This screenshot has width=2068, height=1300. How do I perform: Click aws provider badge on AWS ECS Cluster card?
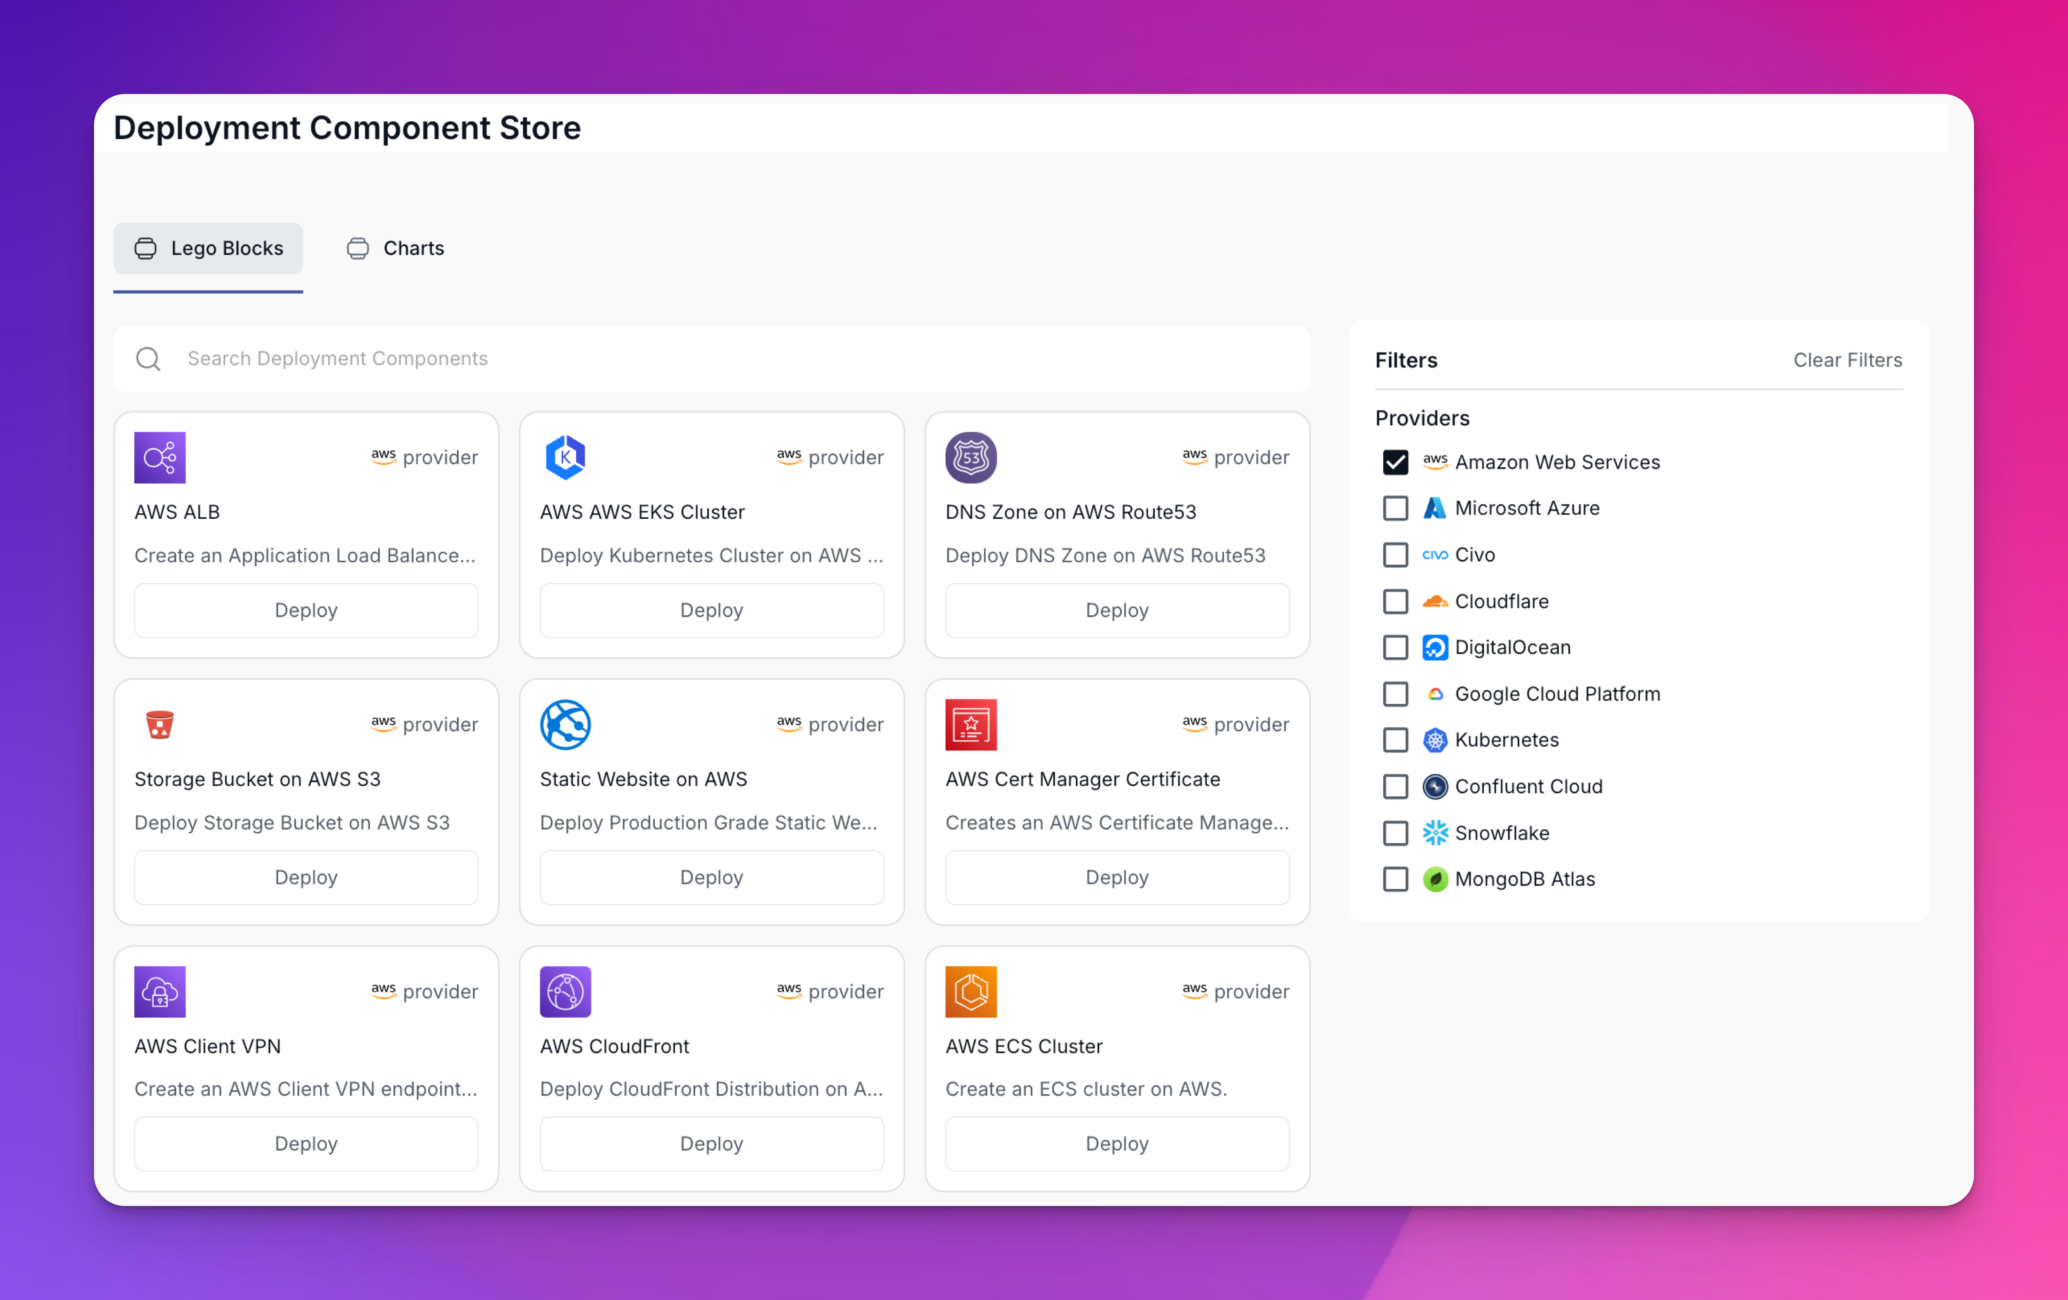(x=1235, y=992)
